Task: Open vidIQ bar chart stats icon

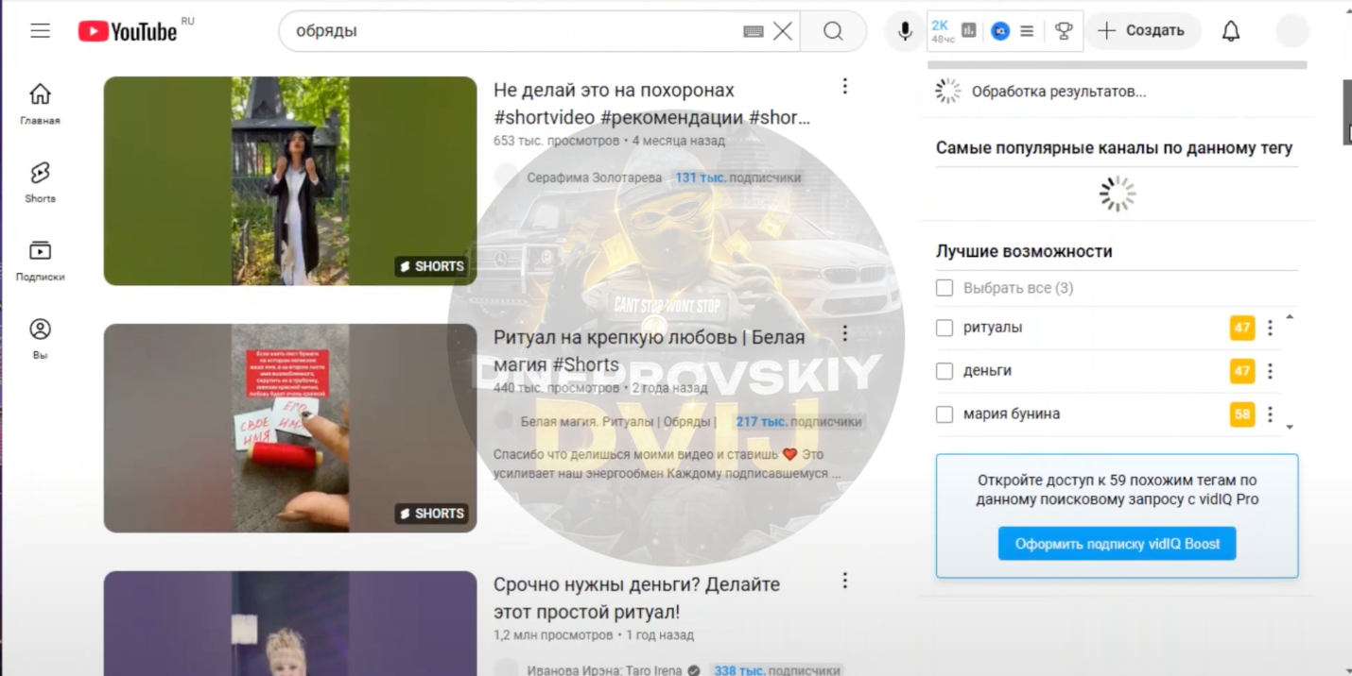Action: point(969,31)
